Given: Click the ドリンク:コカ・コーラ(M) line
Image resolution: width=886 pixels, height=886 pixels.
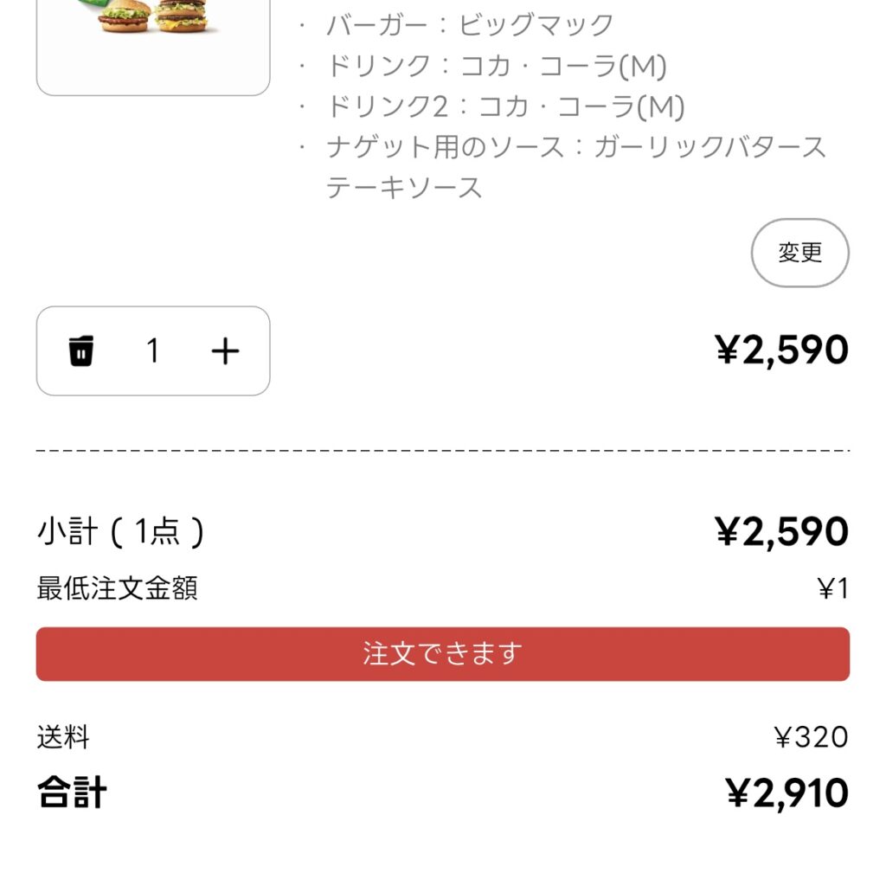Looking at the screenshot, I should 496,66.
